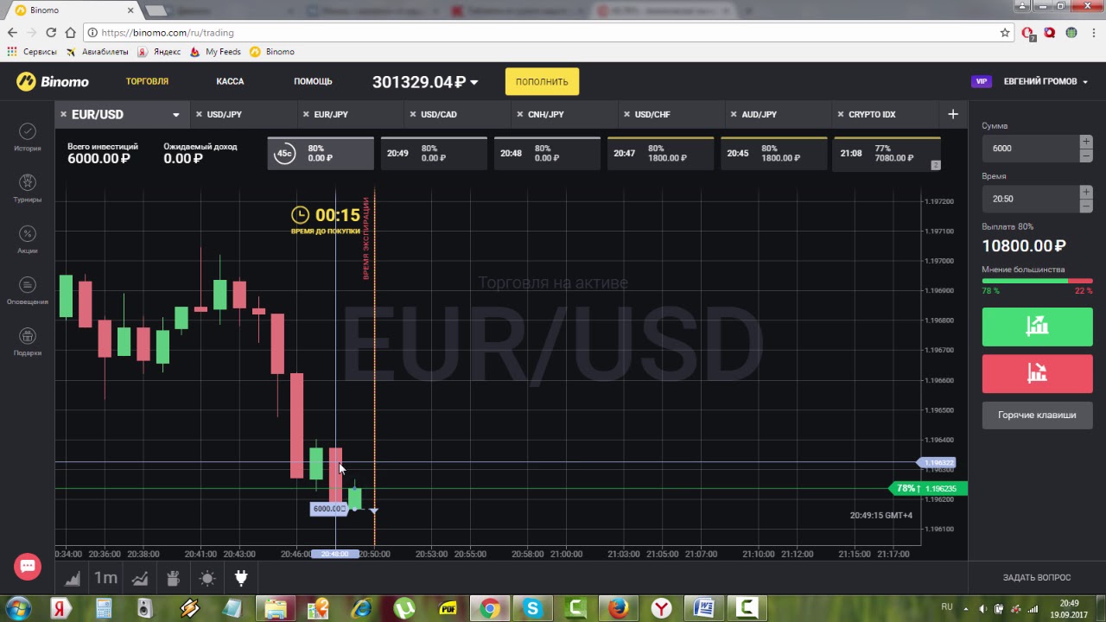Viewport: 1106px width, 622px height.
Task: Select the 45s active deal card
Action: point(321,154)
